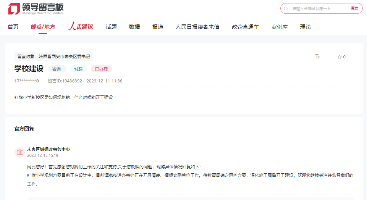Viewport: 367px width, 200px height.
Task: Click responder name 未央区城棚改事务中心
Action: point(49,149)
